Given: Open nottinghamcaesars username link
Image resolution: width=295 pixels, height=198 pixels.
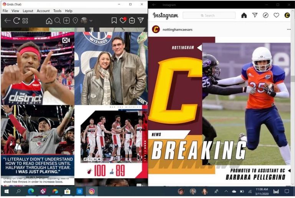Looking at the screenshot, I should pos(177,29).
